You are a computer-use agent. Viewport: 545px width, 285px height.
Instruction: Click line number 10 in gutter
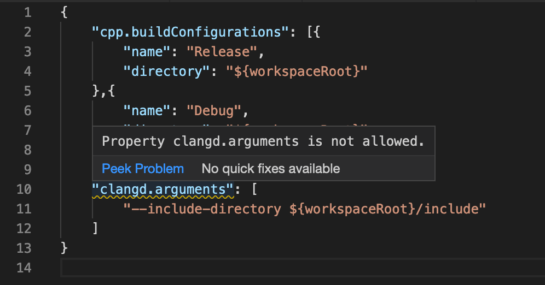pos(24,189)
